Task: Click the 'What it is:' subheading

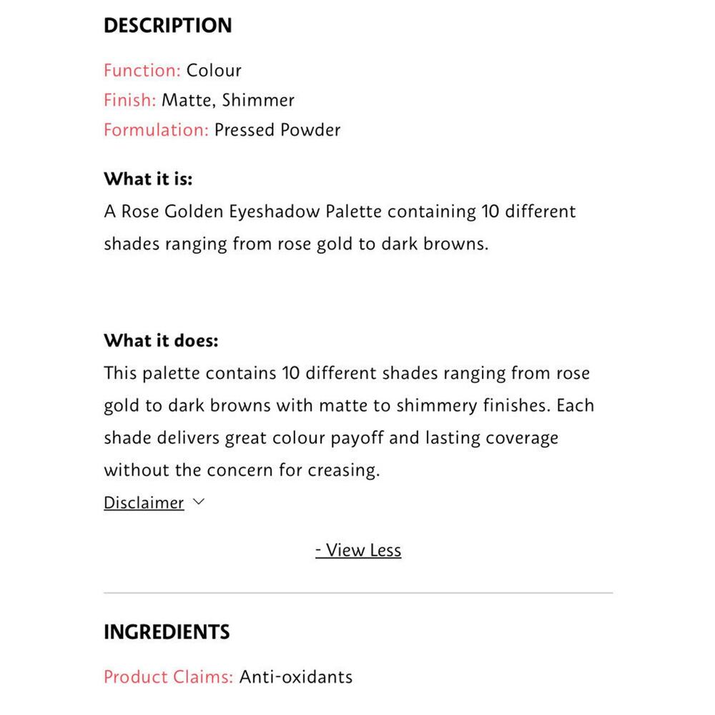Action: 148,179
